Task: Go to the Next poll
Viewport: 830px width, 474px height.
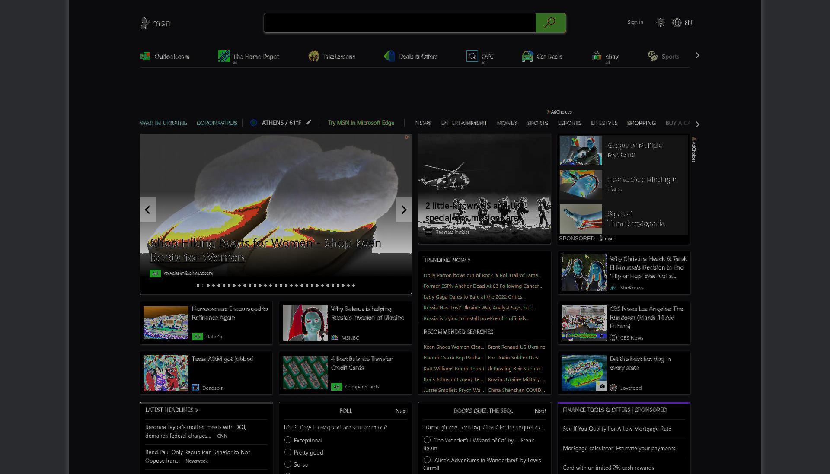Action: pos(401,411)
